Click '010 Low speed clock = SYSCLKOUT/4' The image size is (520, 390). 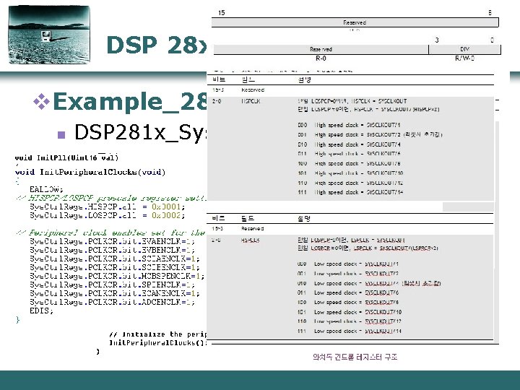369,284
